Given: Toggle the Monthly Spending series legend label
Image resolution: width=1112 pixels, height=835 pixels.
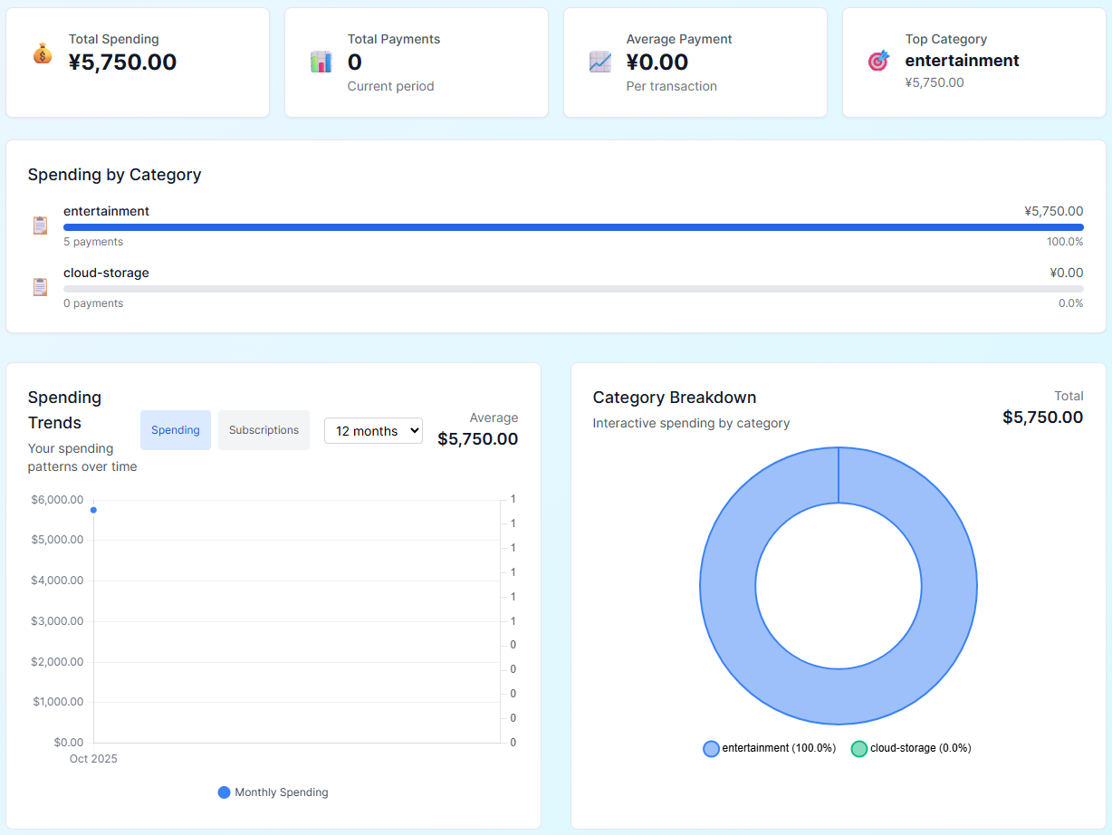Looking at the screenshot, I should click(x=281, y=792).
